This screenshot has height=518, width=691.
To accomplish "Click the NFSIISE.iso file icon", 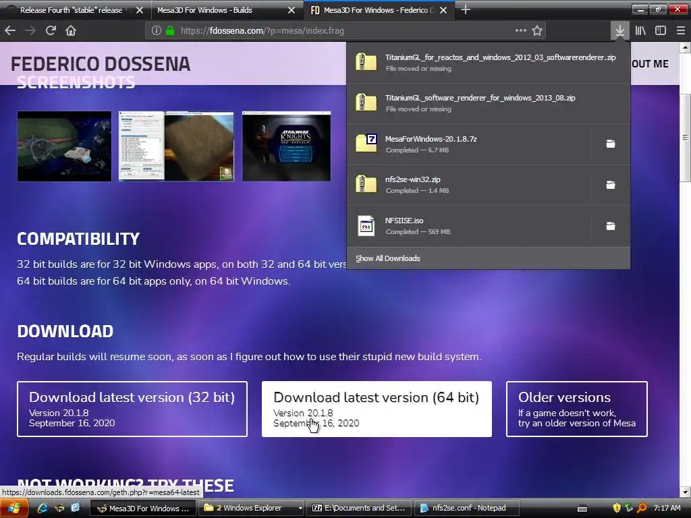I will pos(366,225).
